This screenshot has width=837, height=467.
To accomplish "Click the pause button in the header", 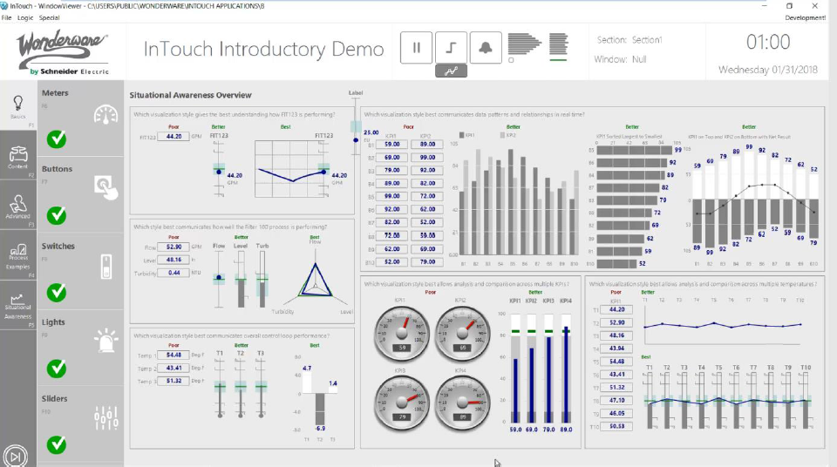I will click(x=416, y=48).
